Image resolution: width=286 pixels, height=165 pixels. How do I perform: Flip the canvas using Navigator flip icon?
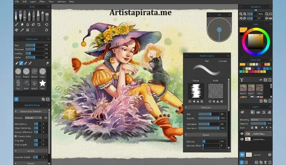tap(271, 18)
